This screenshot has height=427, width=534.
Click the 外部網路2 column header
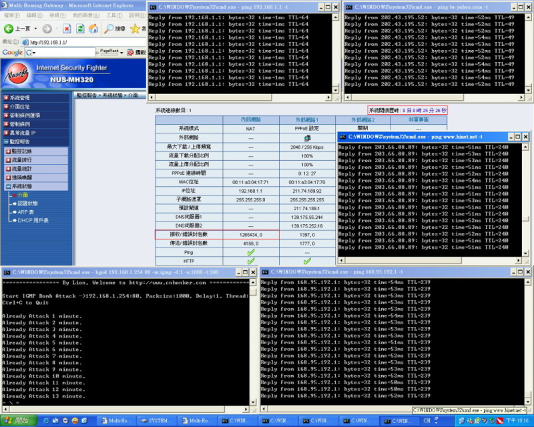(363, 120)
